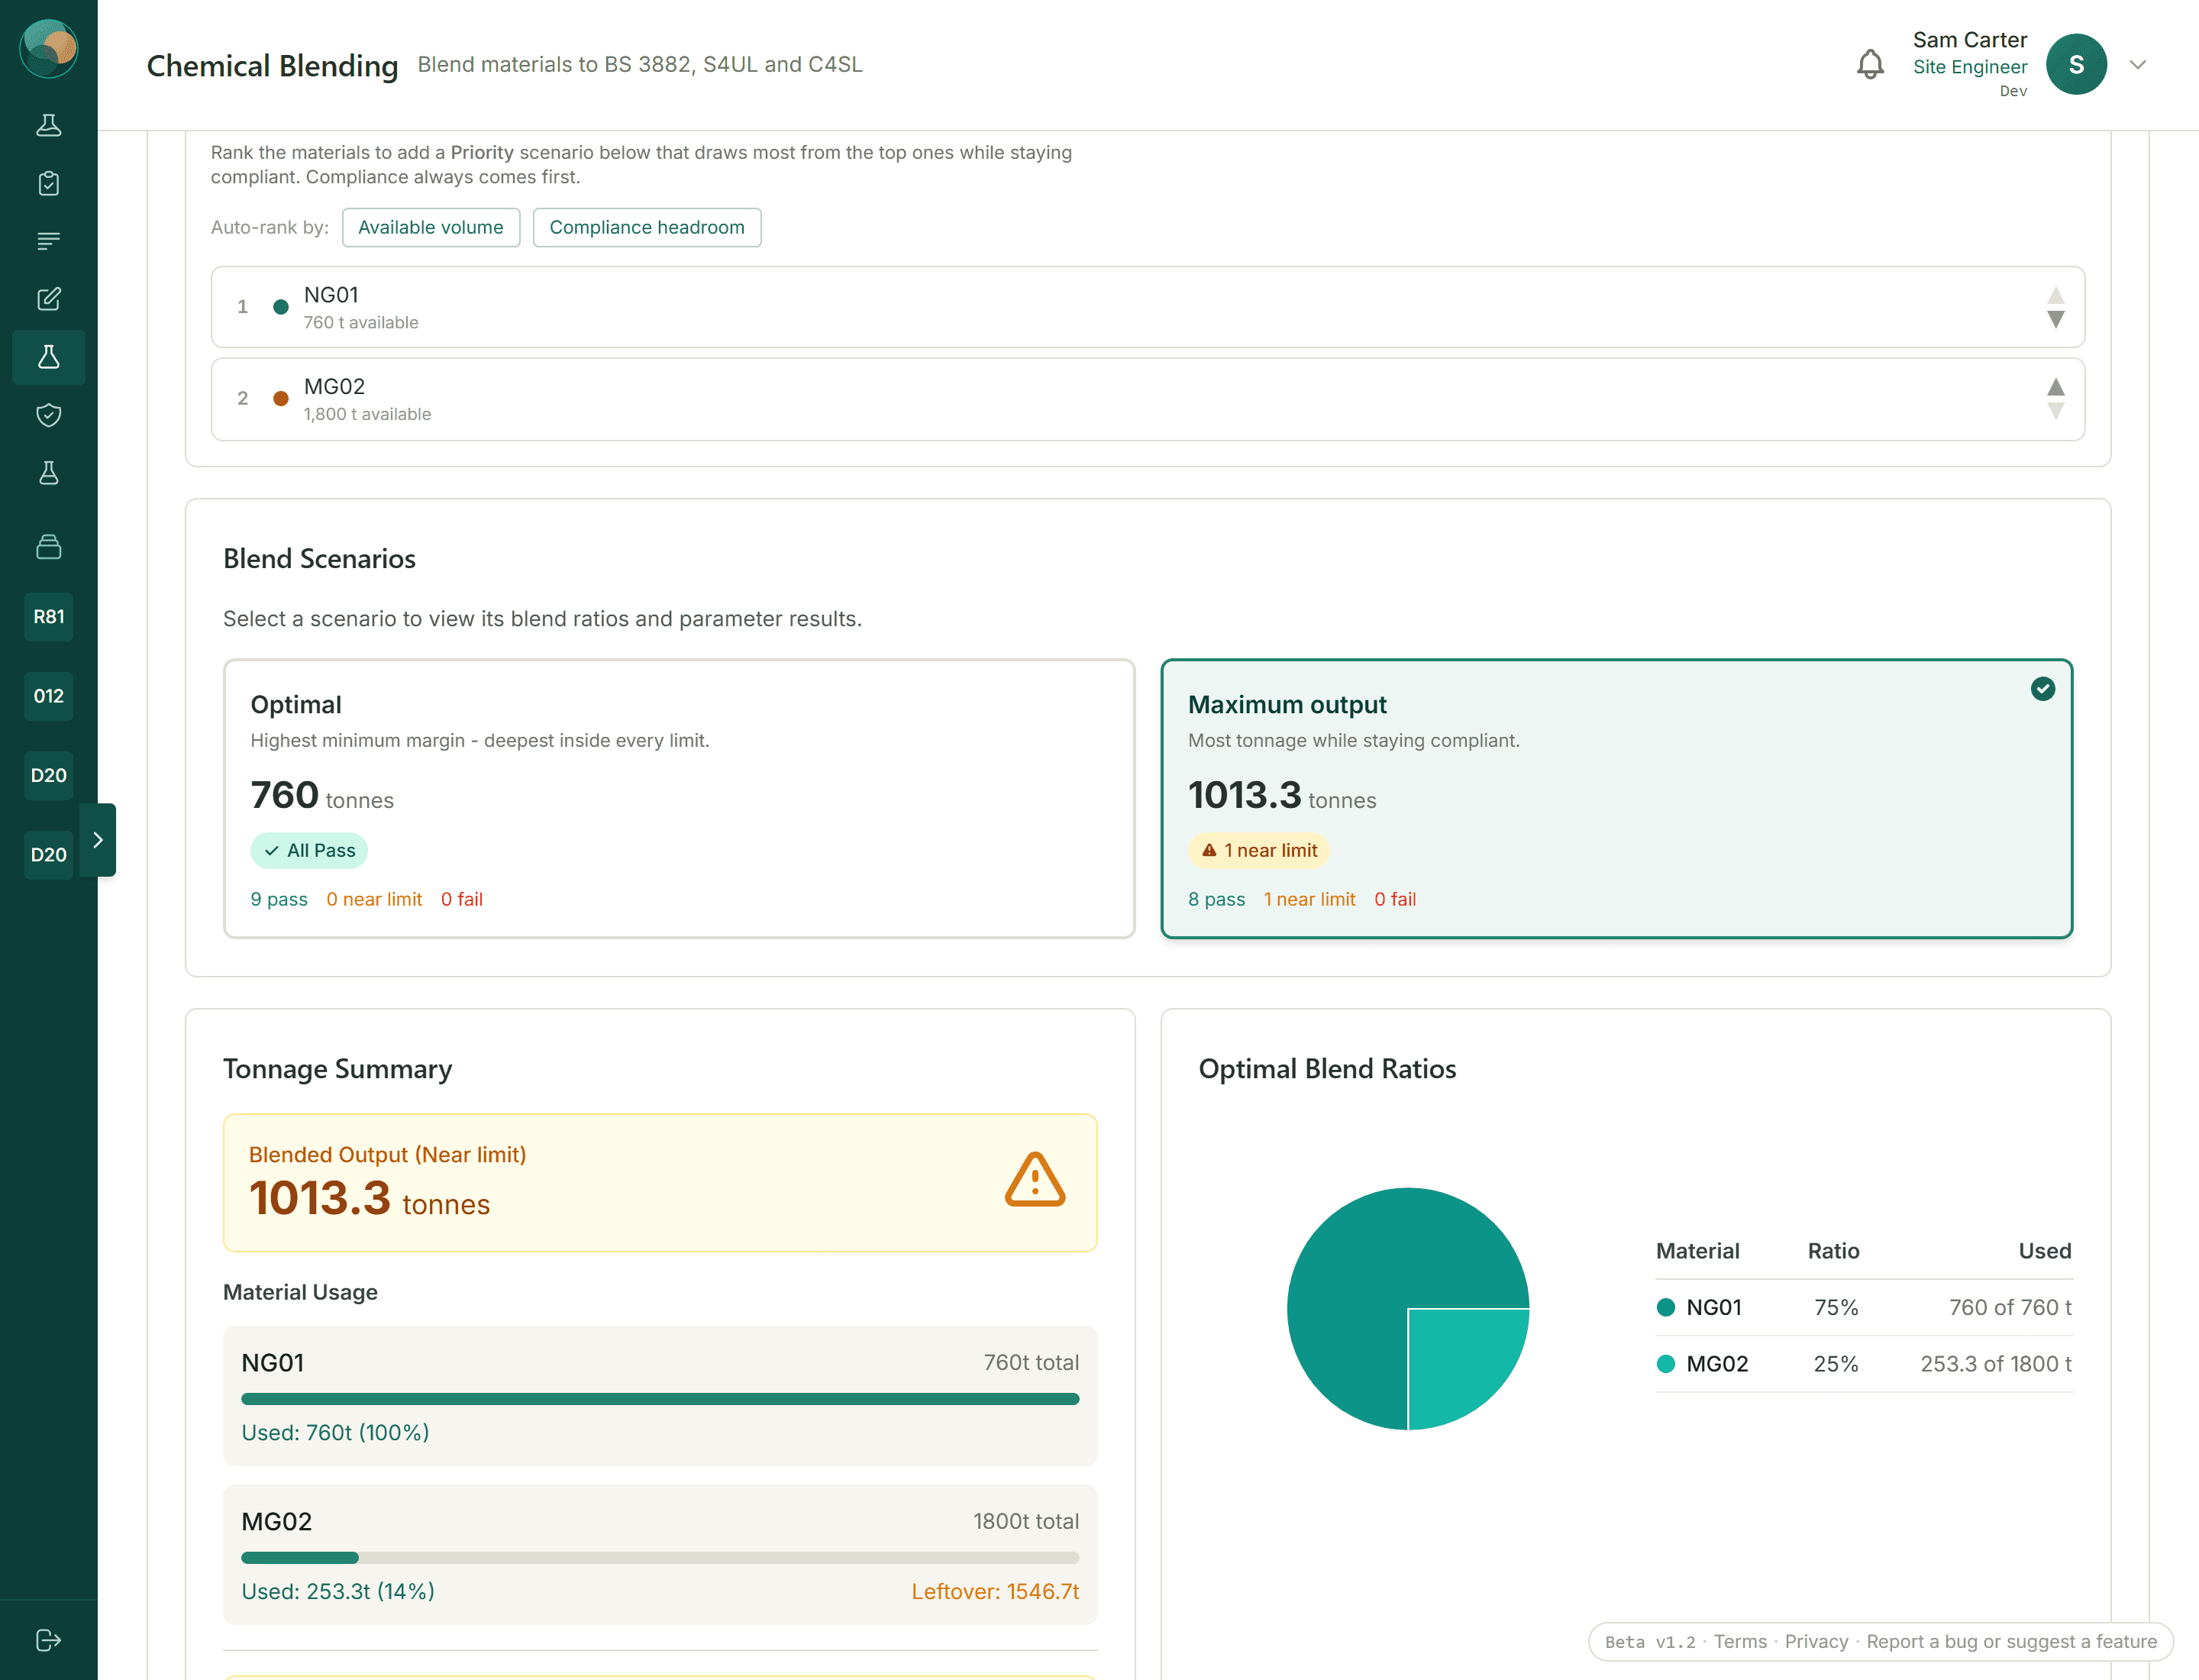The image size is (2199, 1680).
Task: Click Report a bug or suggest a feature
Action: pos(2011,1642)
